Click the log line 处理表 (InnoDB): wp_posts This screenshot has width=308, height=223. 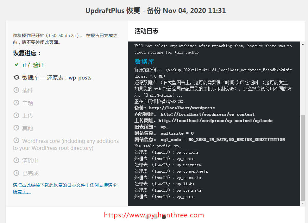pos(164,196)
